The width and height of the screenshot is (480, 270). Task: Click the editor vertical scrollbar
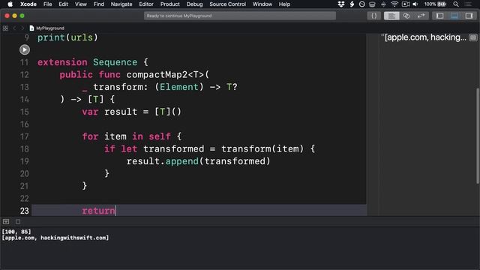[478, 136]
